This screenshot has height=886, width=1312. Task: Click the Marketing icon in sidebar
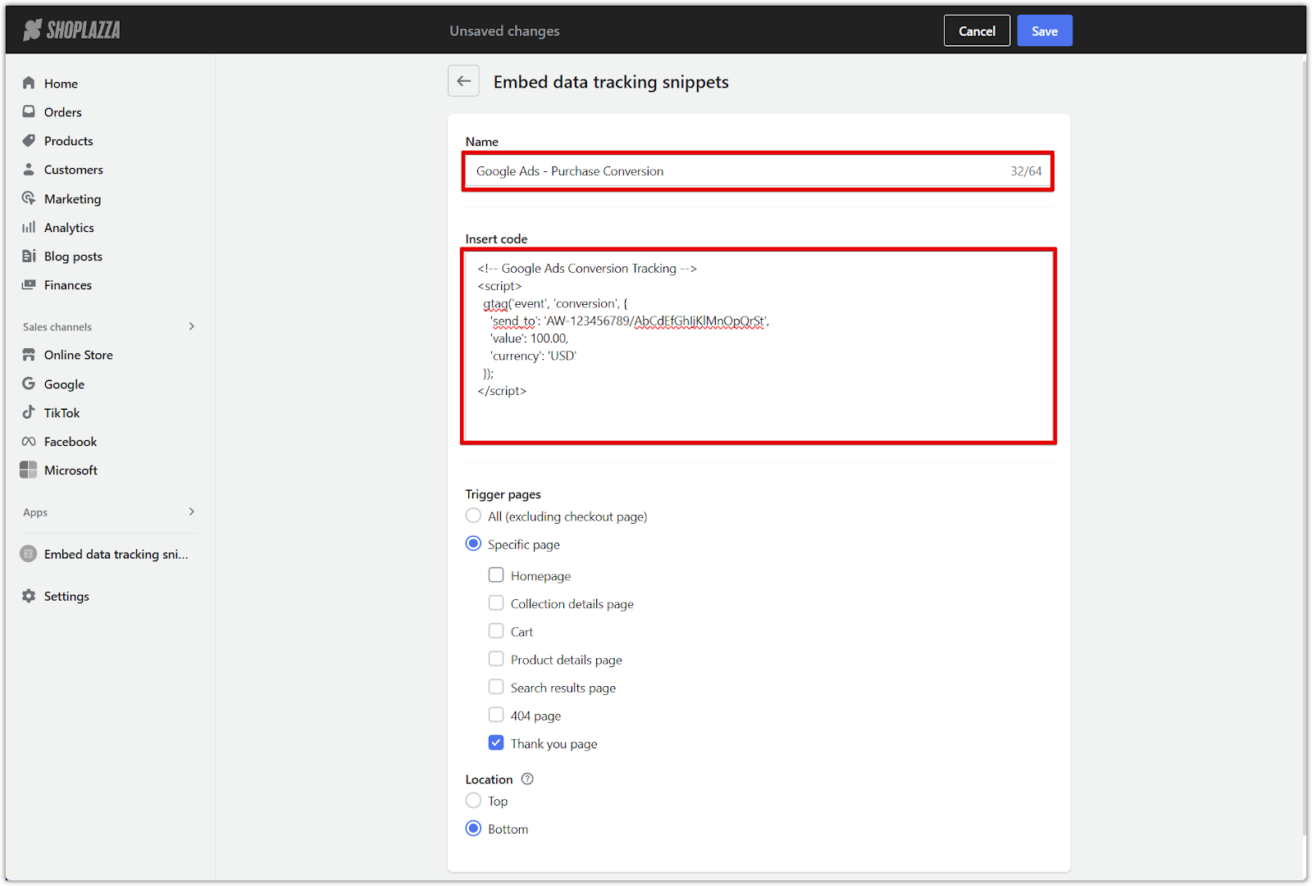tap(29, 198)
